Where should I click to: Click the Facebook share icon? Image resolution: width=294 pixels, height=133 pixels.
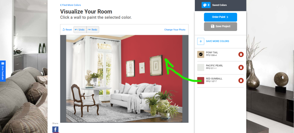[x=55, y=130]
